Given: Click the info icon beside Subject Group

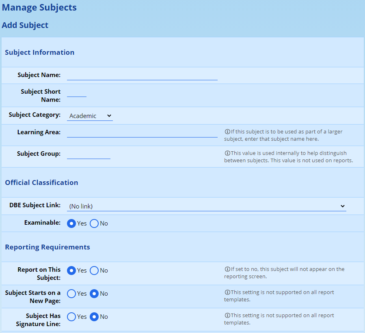Looking at the screenshot, I should pos(227,153).
